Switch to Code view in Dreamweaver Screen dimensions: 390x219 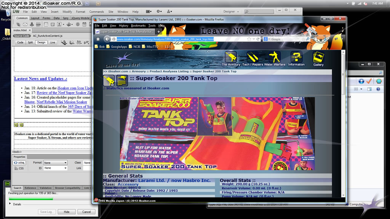click(20, 43)
